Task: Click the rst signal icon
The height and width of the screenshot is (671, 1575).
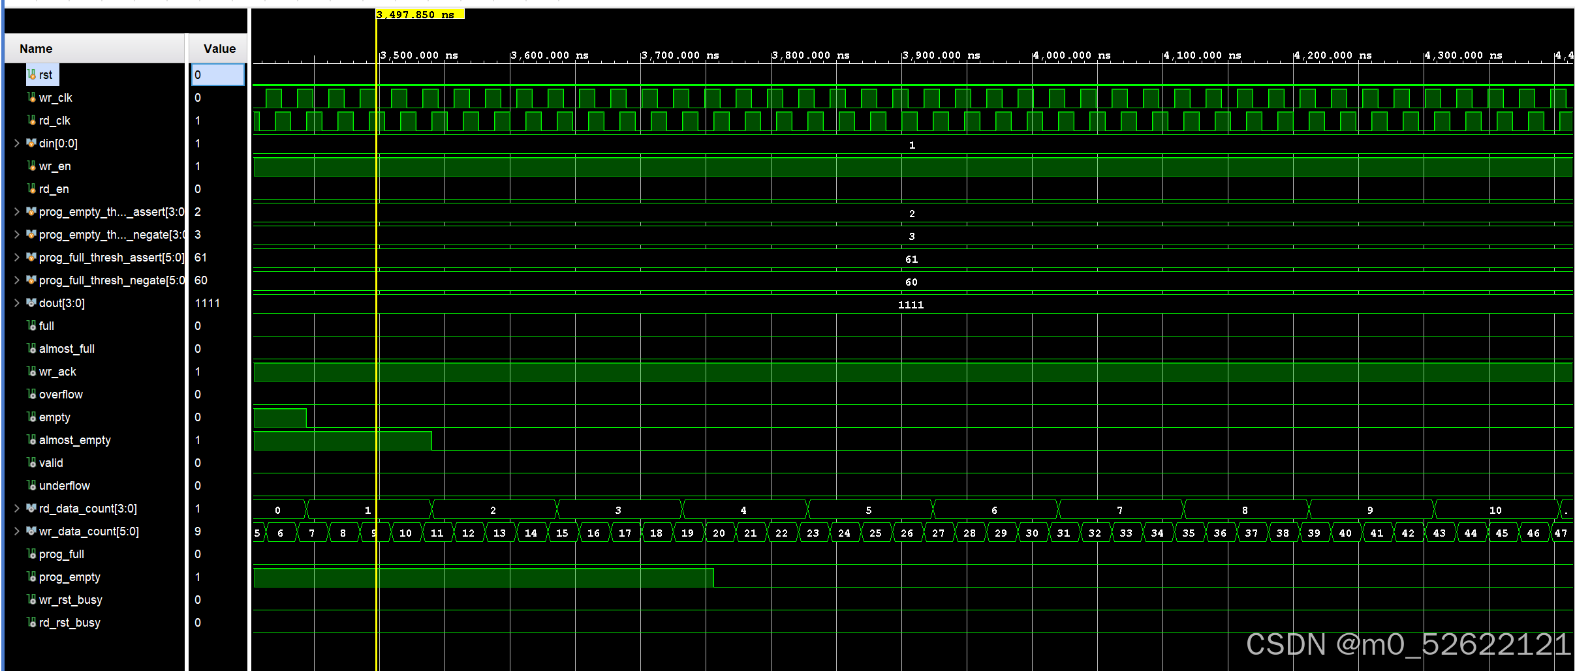Action: (x=31, y=74)
